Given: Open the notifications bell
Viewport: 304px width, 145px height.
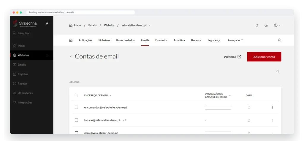Looking at the screenshot, I should (257, 26).
